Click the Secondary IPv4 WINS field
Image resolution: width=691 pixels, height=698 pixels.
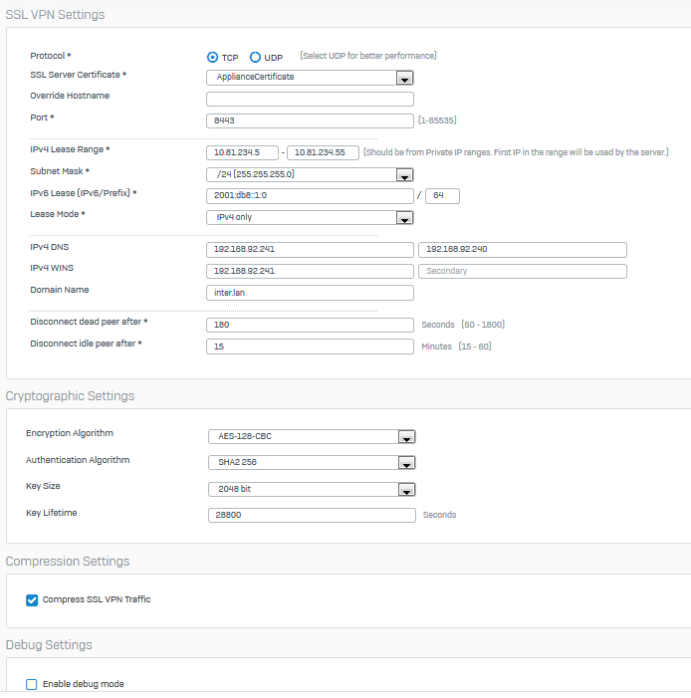[x=523, y=271]
